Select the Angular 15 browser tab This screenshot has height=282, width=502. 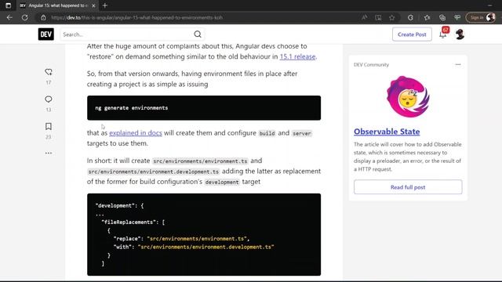click(x=57, y=5)
